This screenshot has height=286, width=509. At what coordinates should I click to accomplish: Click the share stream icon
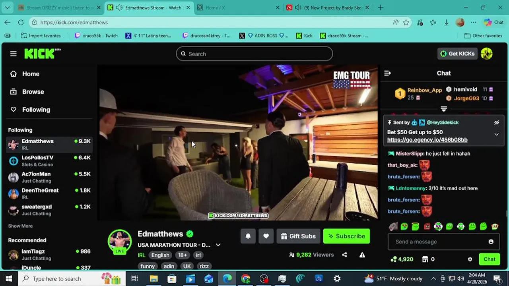344,255
